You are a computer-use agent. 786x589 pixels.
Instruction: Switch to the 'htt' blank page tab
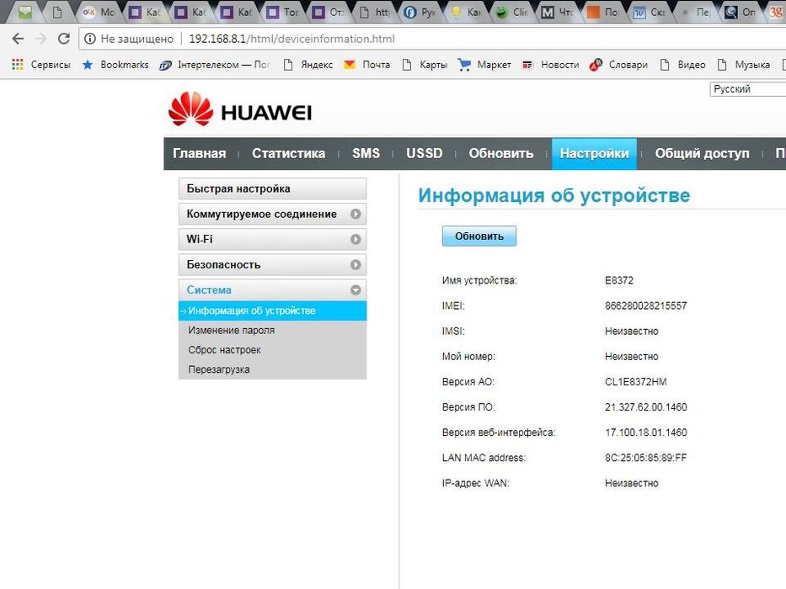pos(375,12)
